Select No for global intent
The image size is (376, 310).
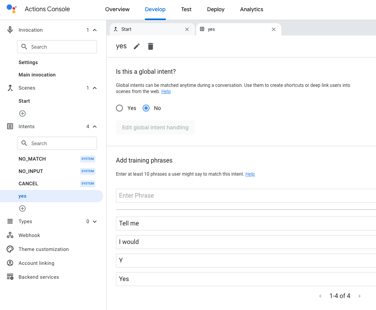pyautogui.click(x=146, y=108)
